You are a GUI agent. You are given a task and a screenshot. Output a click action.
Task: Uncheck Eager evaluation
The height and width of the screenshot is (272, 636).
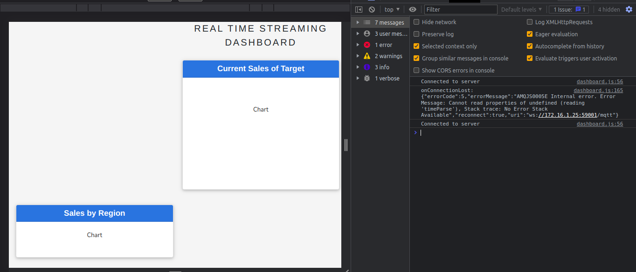pos(530,34)
